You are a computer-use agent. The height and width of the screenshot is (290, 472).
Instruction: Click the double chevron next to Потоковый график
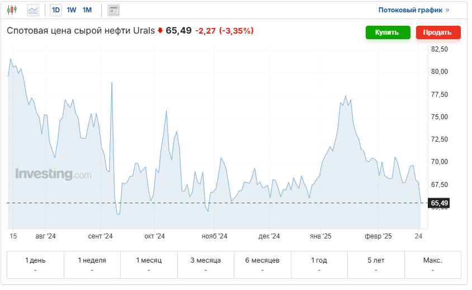(447, 10)
